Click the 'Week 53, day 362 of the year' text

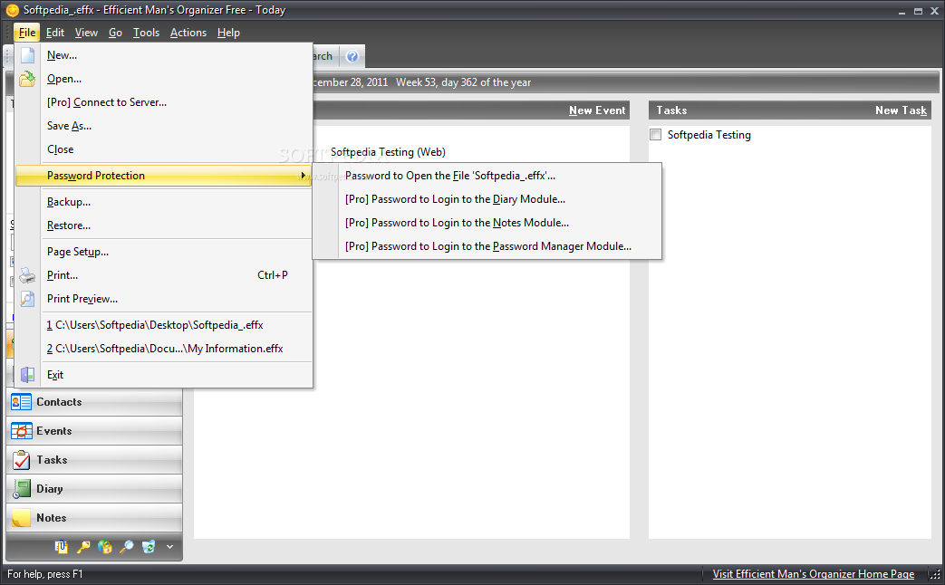pyautogui.click(x=464, y=82)
